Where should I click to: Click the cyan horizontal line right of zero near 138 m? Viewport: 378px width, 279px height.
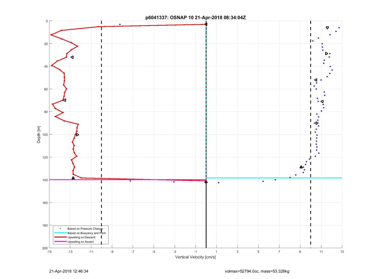(274, 178)
